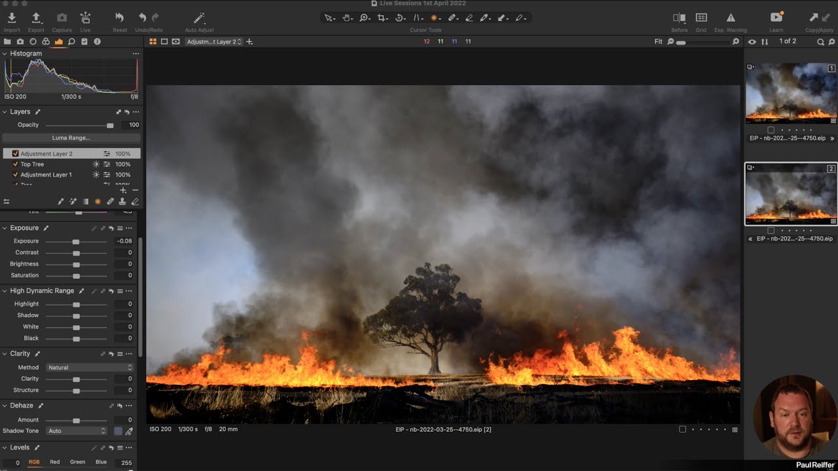Click the Luma Range button
838x471 pixels.
tap(71, 138)
